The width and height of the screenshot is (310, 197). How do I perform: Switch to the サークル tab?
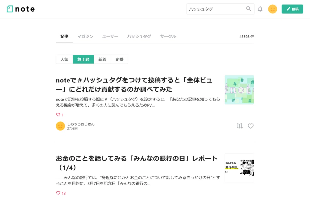tap(168, 36)
